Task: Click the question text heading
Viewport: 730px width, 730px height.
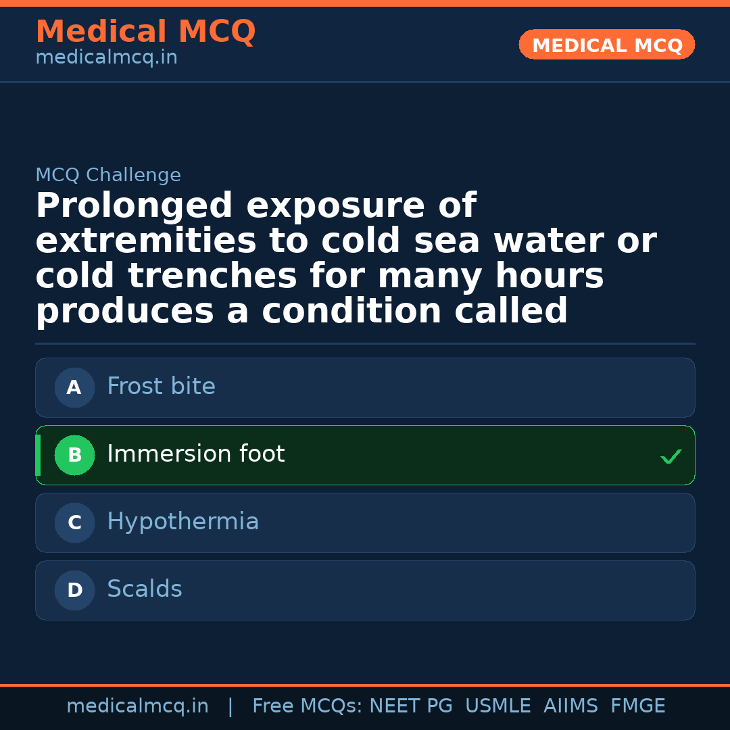Action: click(345, 259)
